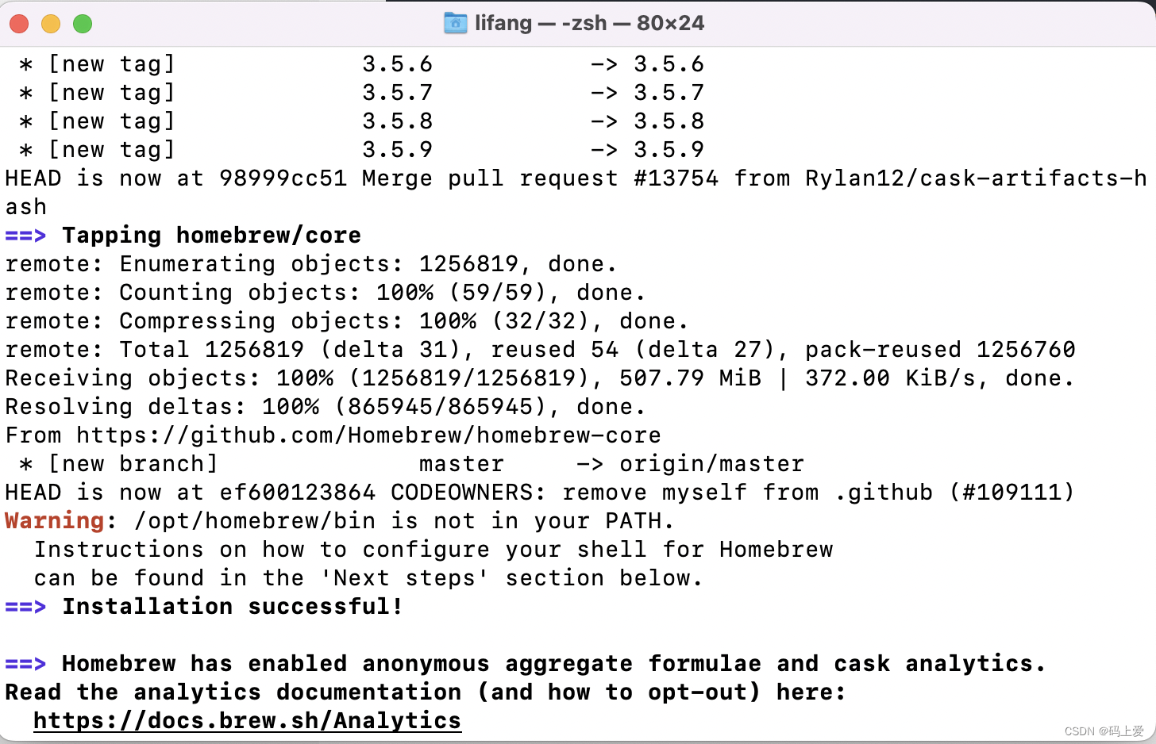This screenshot has width=1156, height=744.
Task: Maximize the terminal using green button
Action: [x=83, y=24]
